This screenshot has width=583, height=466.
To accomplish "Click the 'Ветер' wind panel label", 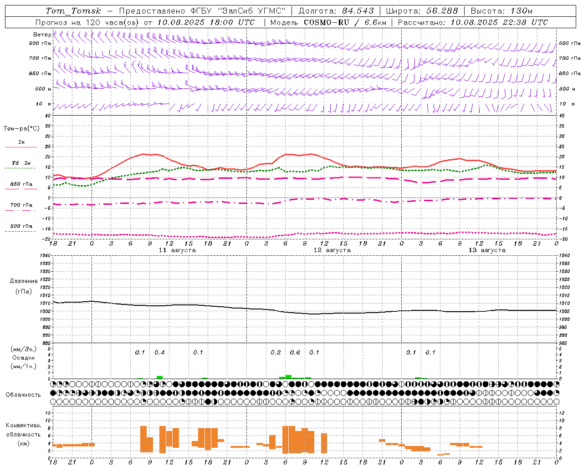I will pyautogui.click(x=42, y=35).
